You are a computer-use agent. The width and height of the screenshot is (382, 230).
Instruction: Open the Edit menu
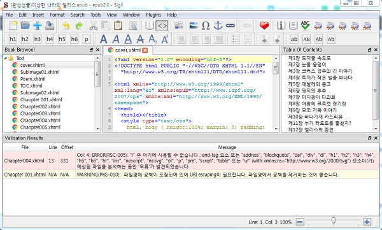[x=23, y=15]
